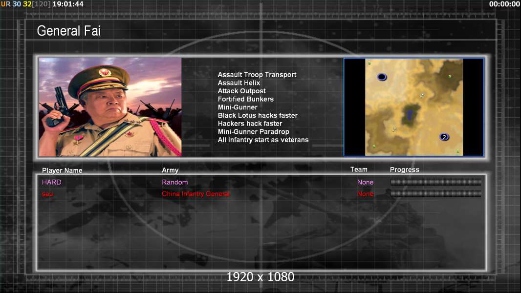Select start position marker 2 on map
Image resolution: width=521 pixels, height=293 pixels.
[444, 137]
